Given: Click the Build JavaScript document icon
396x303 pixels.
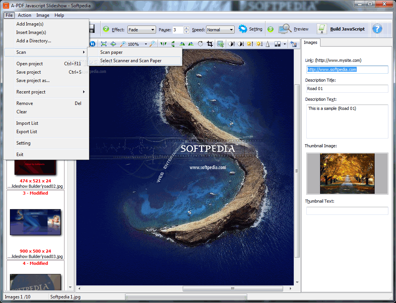Looking at the screenshot, I should tap(322, 29).
